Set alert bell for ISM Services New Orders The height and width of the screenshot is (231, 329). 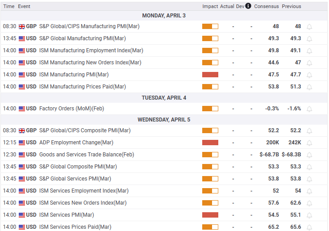309,203
